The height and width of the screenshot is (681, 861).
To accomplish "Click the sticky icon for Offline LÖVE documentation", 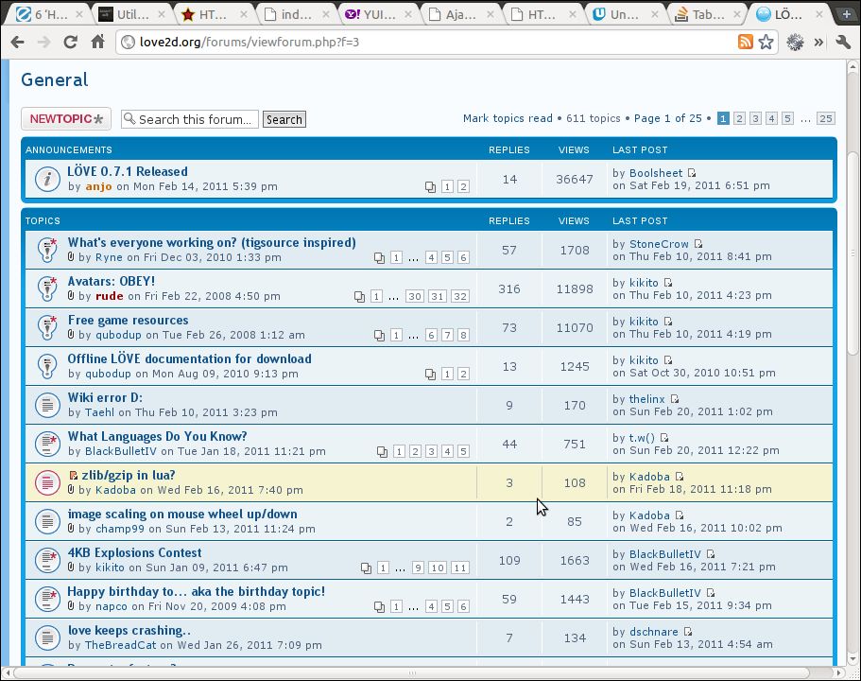I will (47, 366).
